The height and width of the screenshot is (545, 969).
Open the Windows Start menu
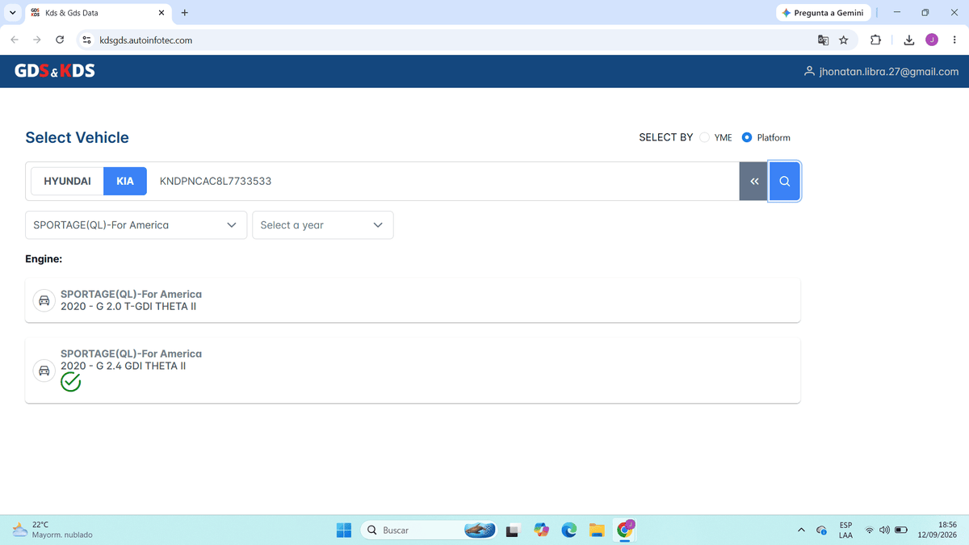pyautogui.click(x=344, y=530)
